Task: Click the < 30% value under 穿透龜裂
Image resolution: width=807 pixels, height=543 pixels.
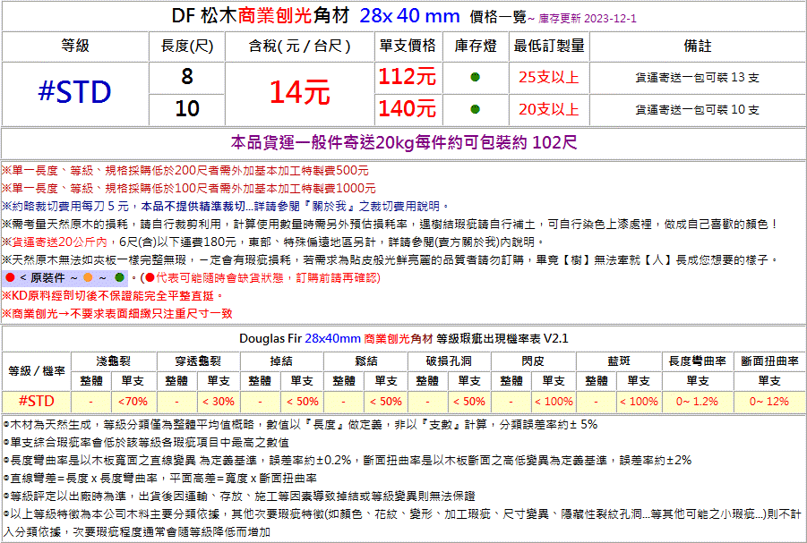Action: point(219,401)
